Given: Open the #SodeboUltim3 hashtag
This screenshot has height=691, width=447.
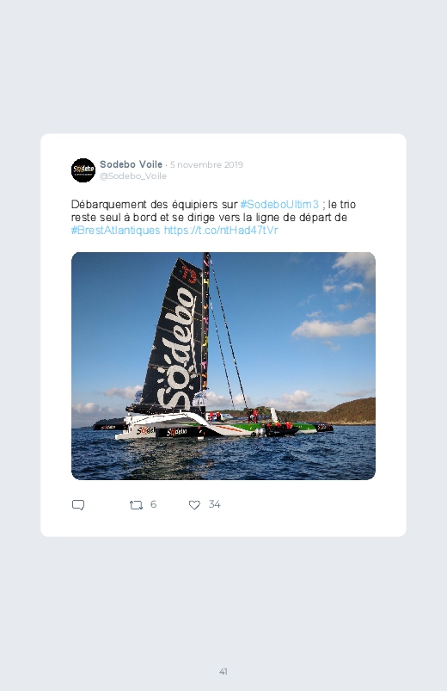Looking at the screenshot, I should 279,205.
